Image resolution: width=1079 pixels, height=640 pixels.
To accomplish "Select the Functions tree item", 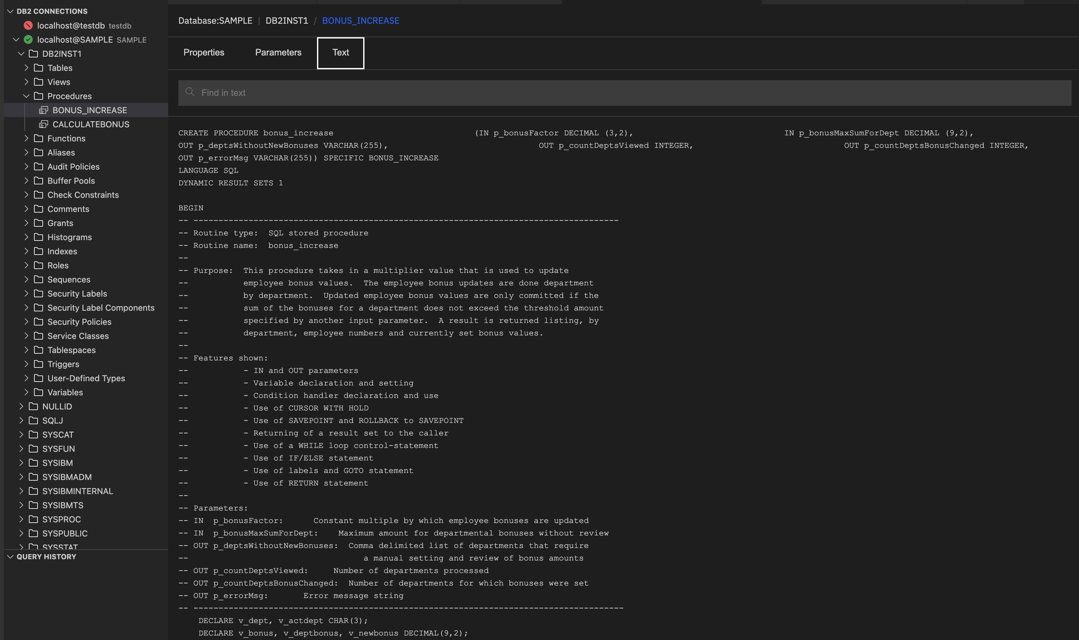I will [x=66, y=139].
